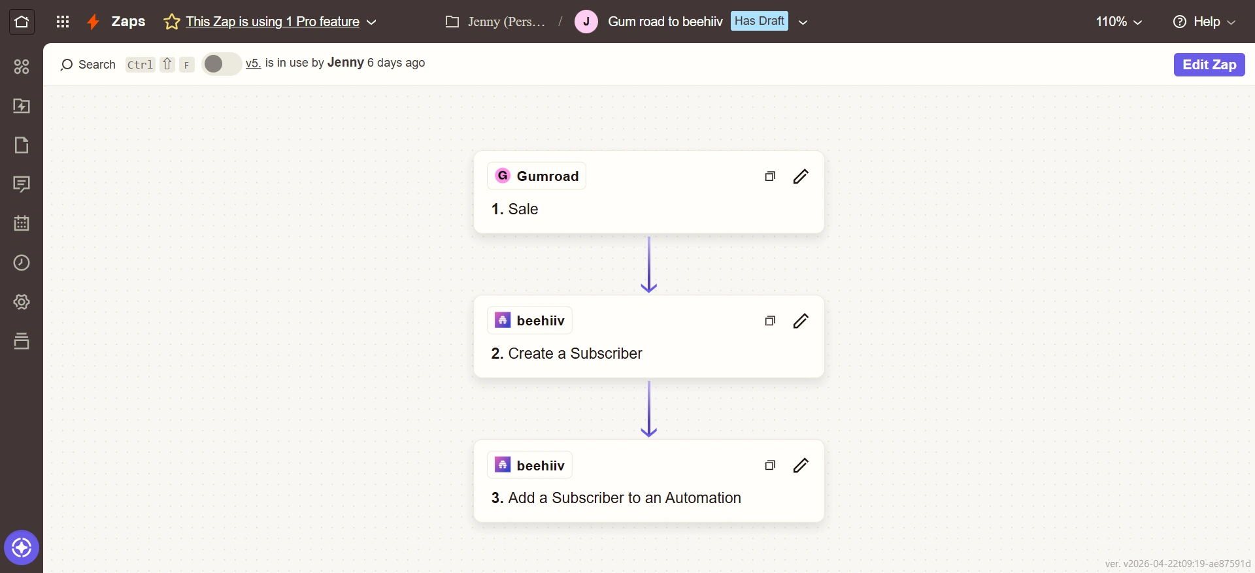This screenshot has height=573, width=1255.
Task: Edit the Create a Subscriber step
Action: pos(801,321)
